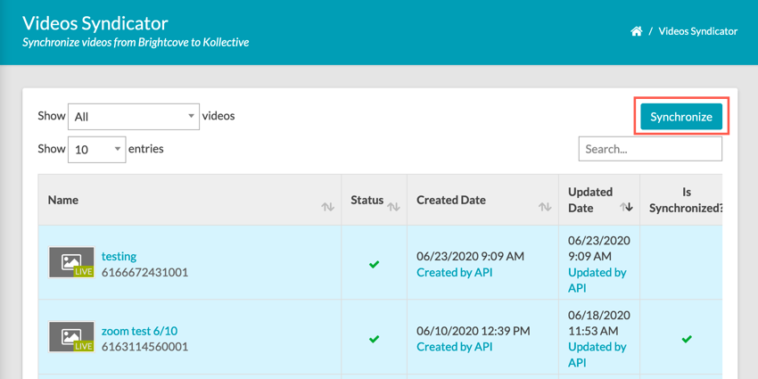This screenshot has height=379, width=758.
Task: Click the testing video thumbnail icon
Action: click(x=71, y=263)
